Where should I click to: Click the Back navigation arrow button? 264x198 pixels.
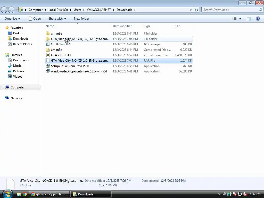(4, 10)
